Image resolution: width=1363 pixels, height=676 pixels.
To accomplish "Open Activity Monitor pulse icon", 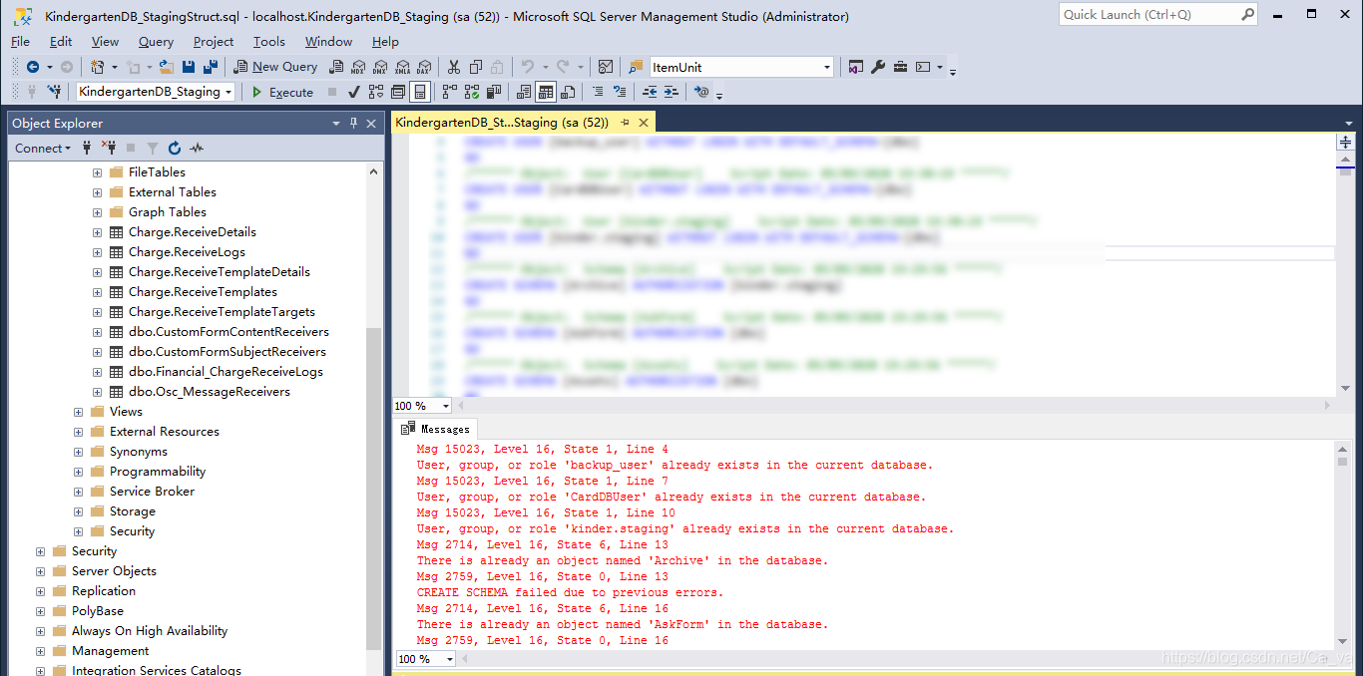I will [197, 148].
